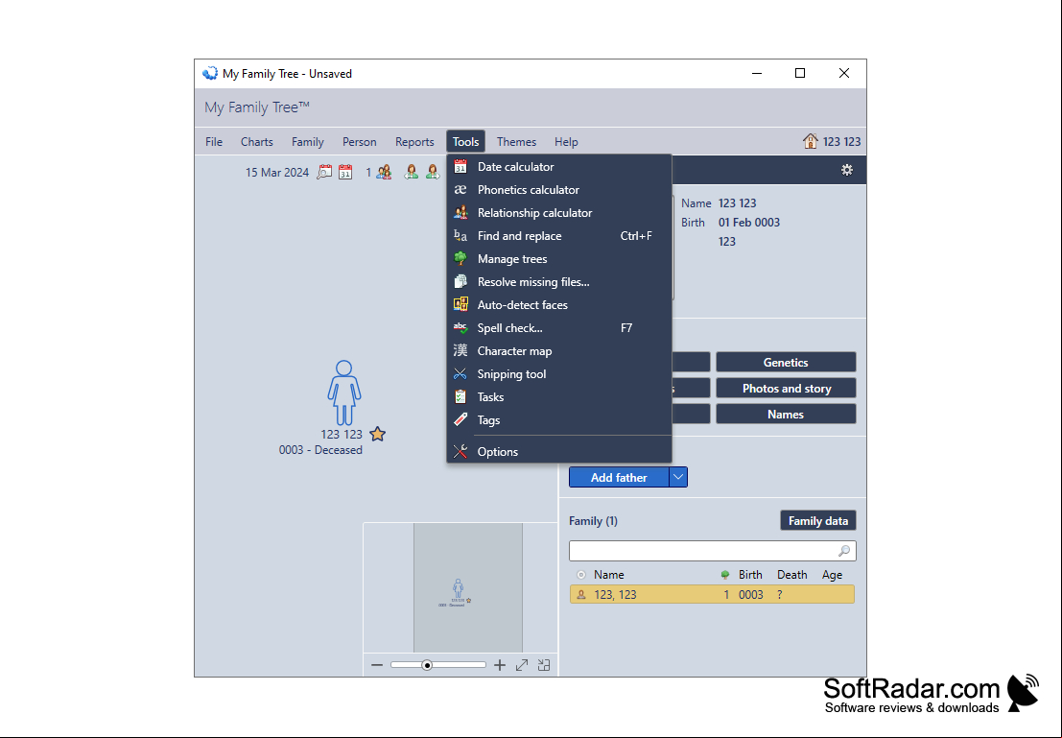Open the File menu
1062x738 pixels.
[x=214, y=142]
